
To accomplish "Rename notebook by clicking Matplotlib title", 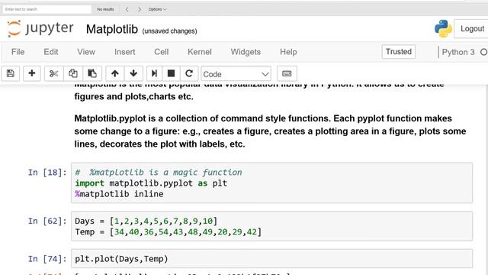I will click(x=112, y=29).
